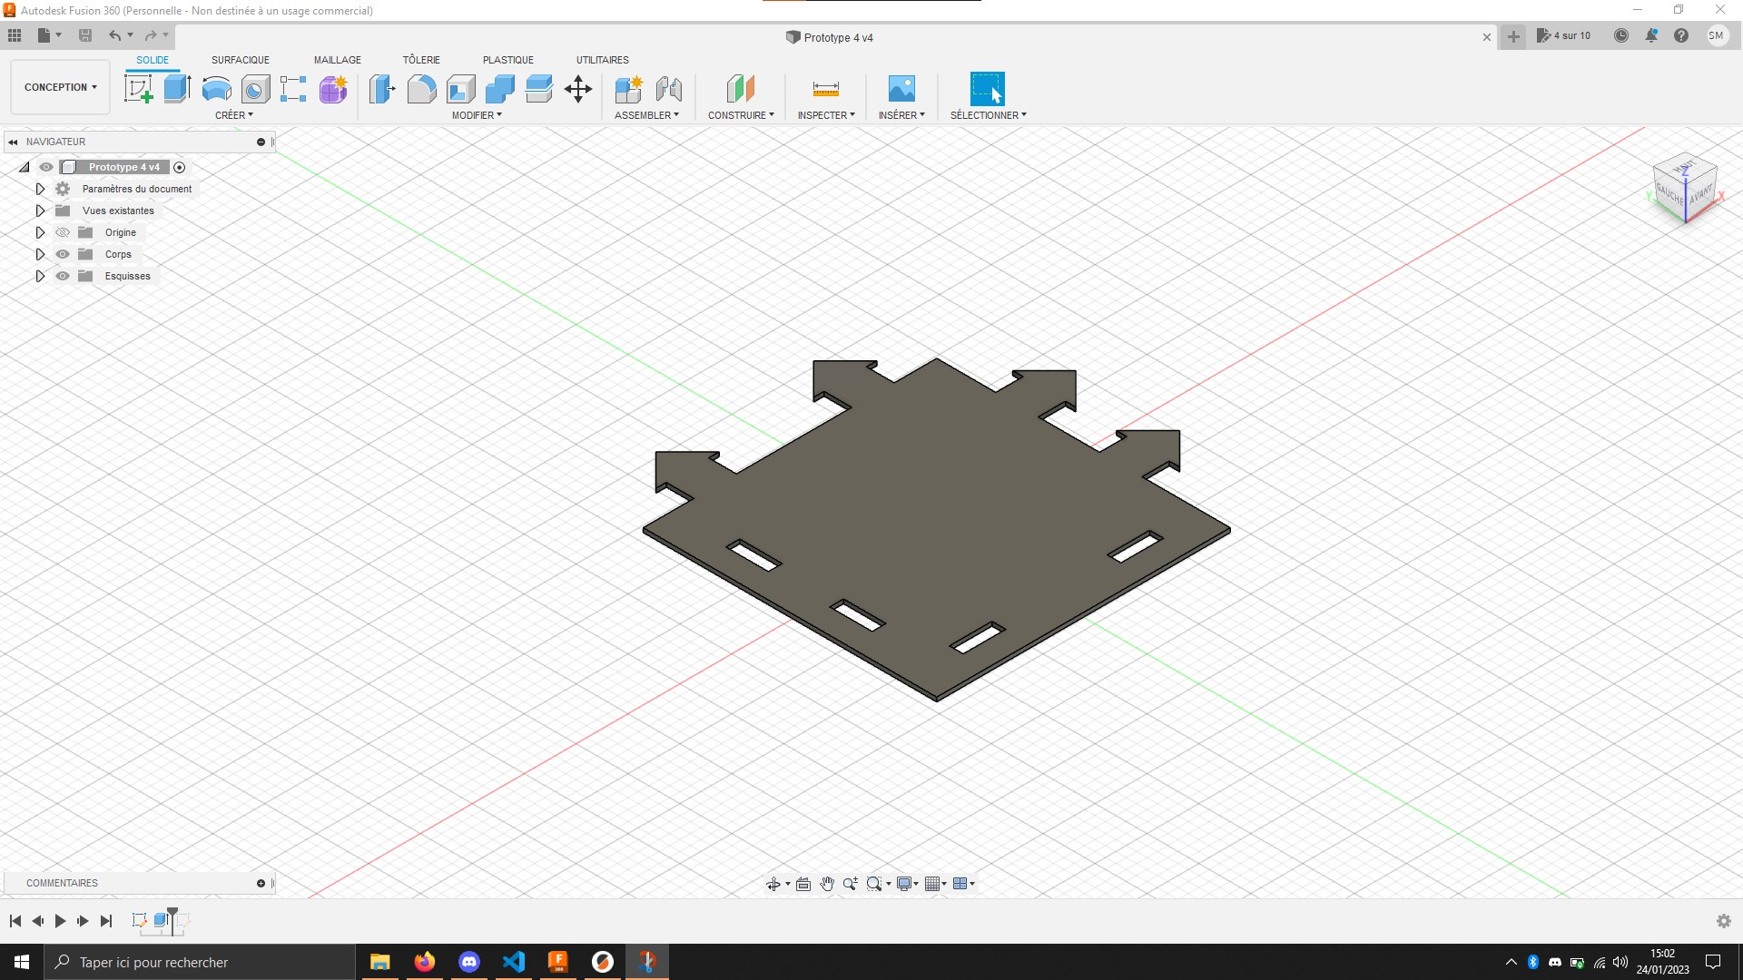The width and height of the screenshot is (1743, 980).
Task: Create a new component icon
Action: (628, 89)
